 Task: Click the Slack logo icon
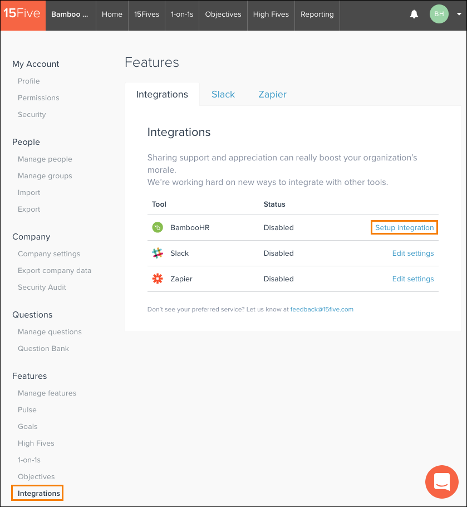point(158,253)
